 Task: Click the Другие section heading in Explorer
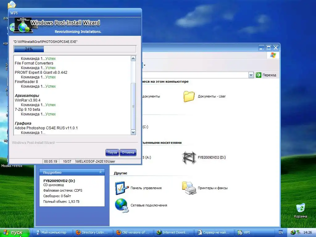click(x=120, y=173)
